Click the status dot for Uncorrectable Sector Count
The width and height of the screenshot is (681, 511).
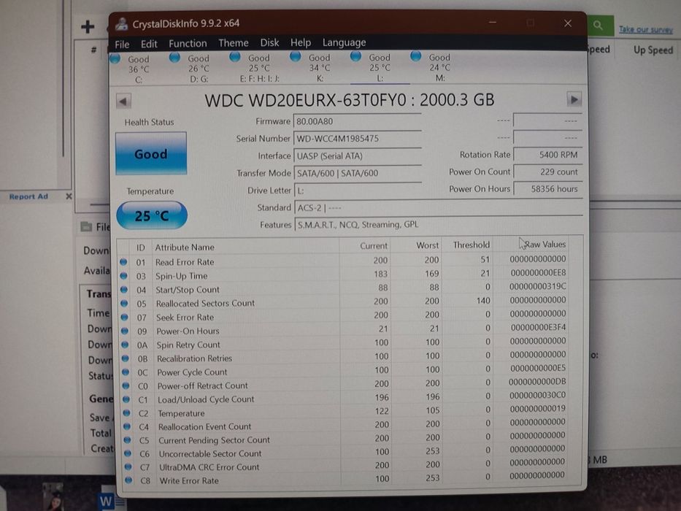coord(128,453)
